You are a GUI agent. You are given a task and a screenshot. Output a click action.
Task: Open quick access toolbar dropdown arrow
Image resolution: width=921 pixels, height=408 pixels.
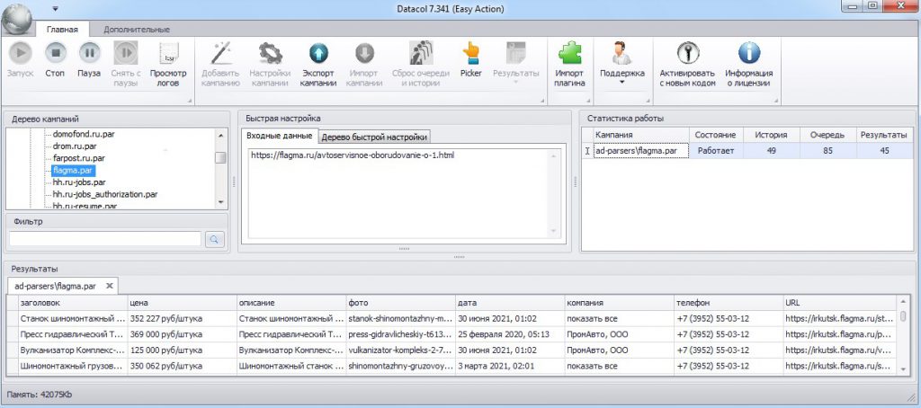click(55, 9)
